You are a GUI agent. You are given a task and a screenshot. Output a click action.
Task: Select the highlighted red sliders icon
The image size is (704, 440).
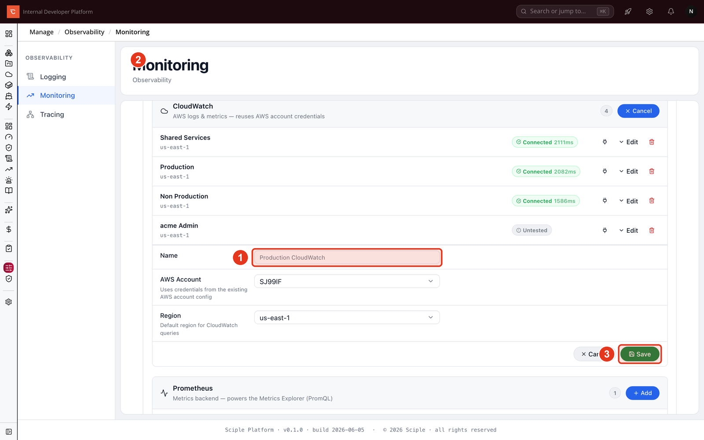9,268
